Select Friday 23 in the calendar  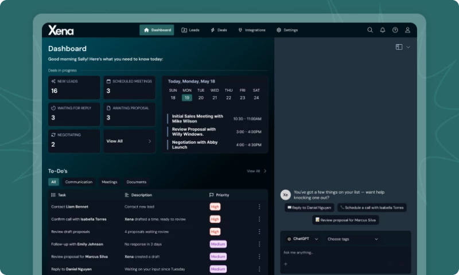(x=242, y=97)
